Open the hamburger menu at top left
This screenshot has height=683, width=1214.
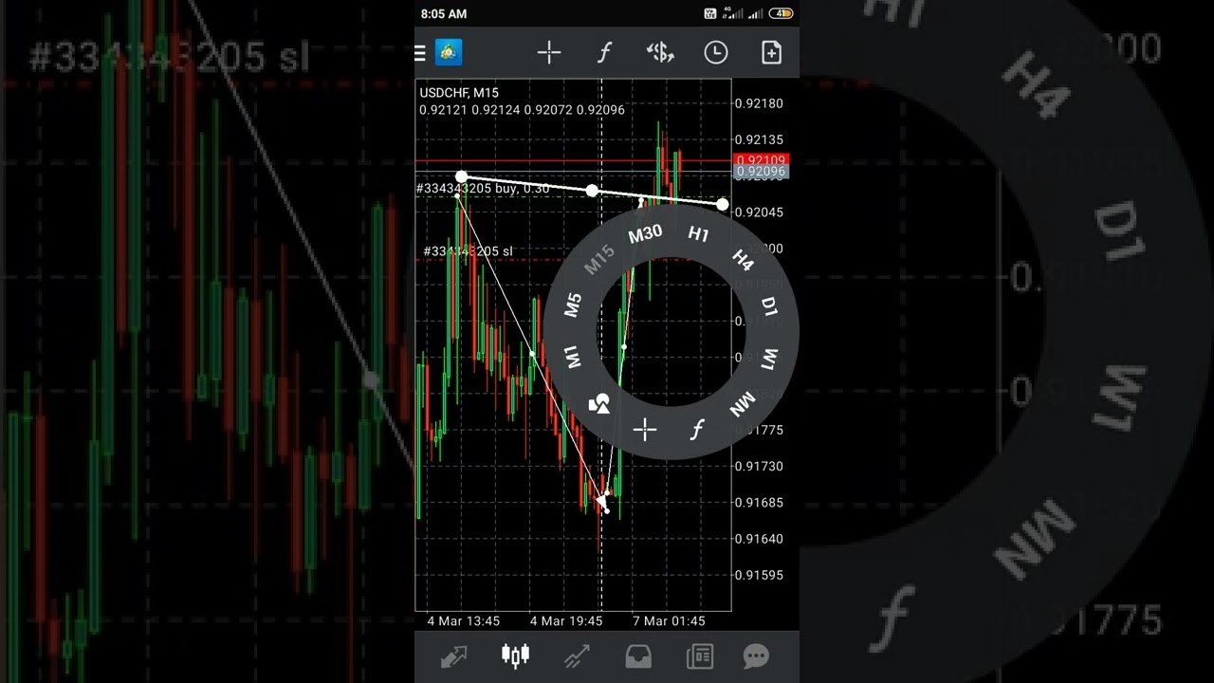[420, 53]
